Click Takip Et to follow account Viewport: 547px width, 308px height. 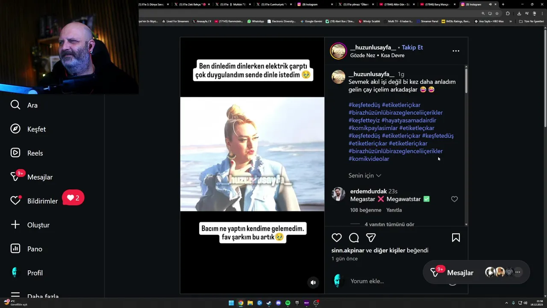pos(412,47)
